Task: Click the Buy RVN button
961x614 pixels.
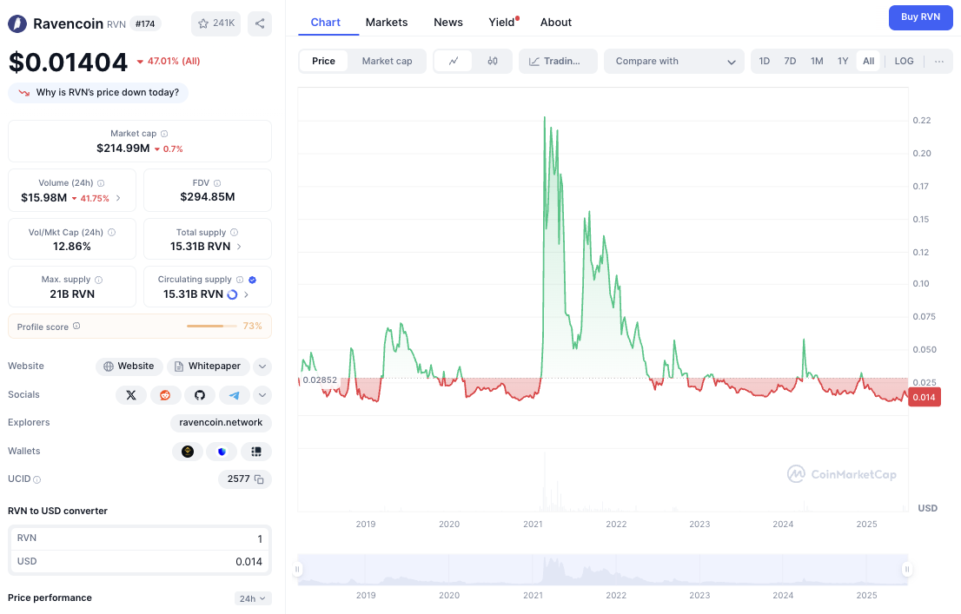Action: [x=920, y=17]
